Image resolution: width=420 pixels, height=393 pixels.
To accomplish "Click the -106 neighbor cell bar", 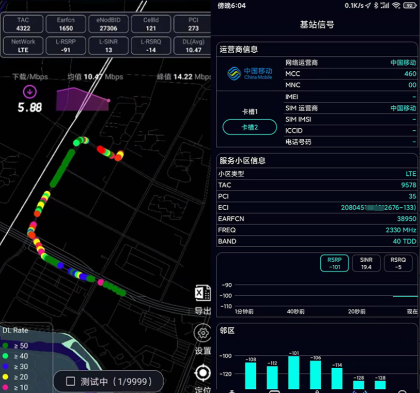I will [x=315, y=375].
